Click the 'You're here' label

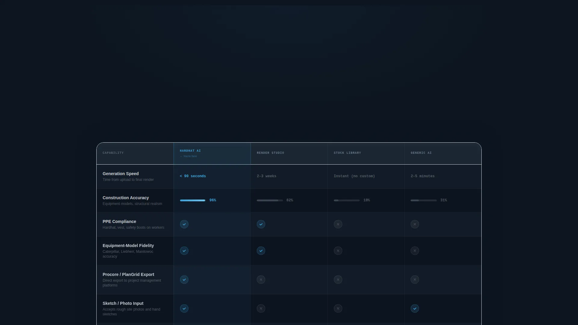(x=188, y=156)
